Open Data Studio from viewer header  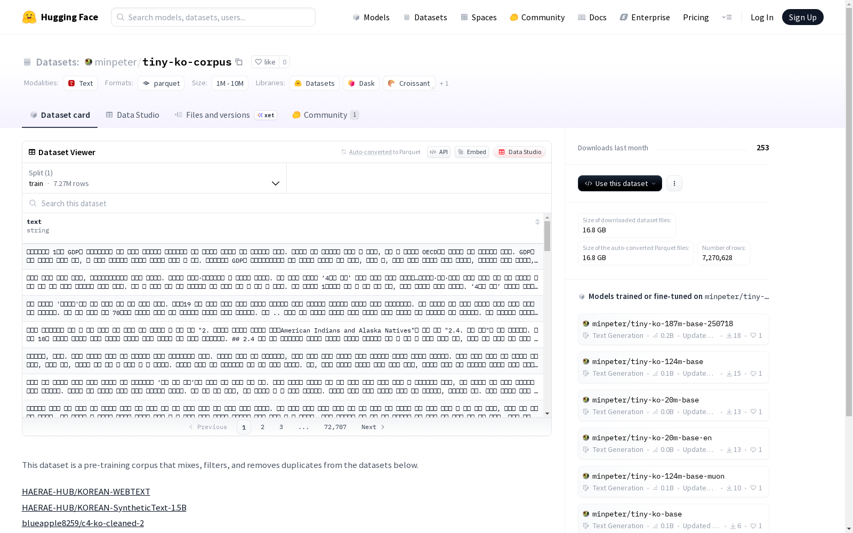coord(519,152)
